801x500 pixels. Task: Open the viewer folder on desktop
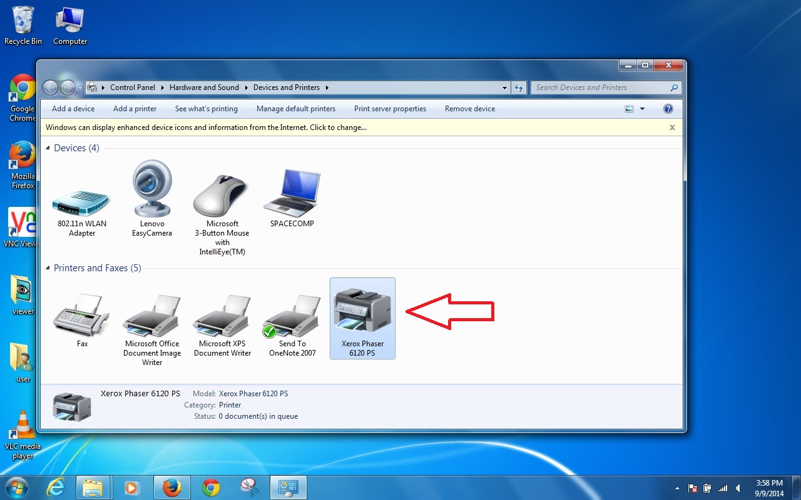tap(23, 295)
